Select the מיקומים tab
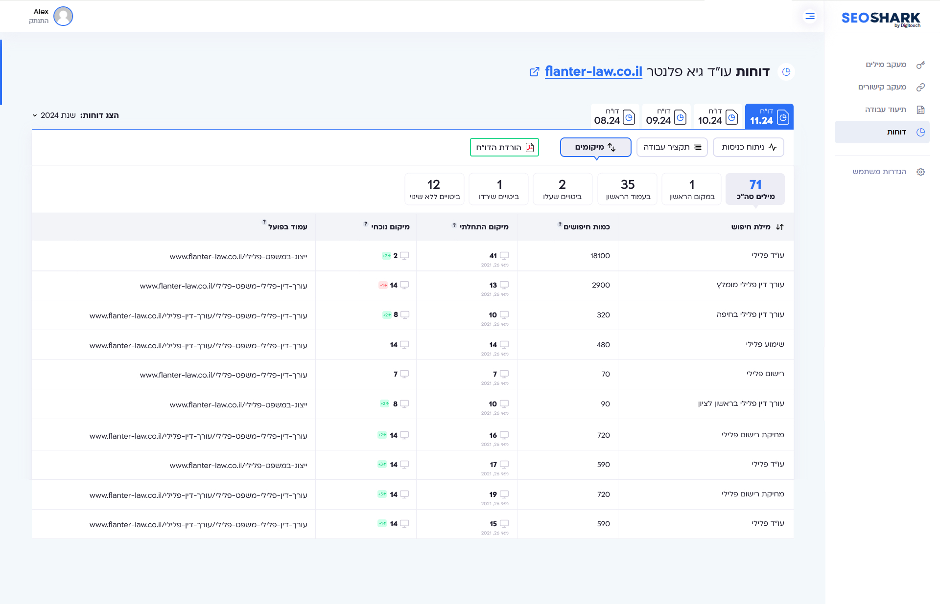The width and height of the screenshot is (940, 604). coord(596,147)
